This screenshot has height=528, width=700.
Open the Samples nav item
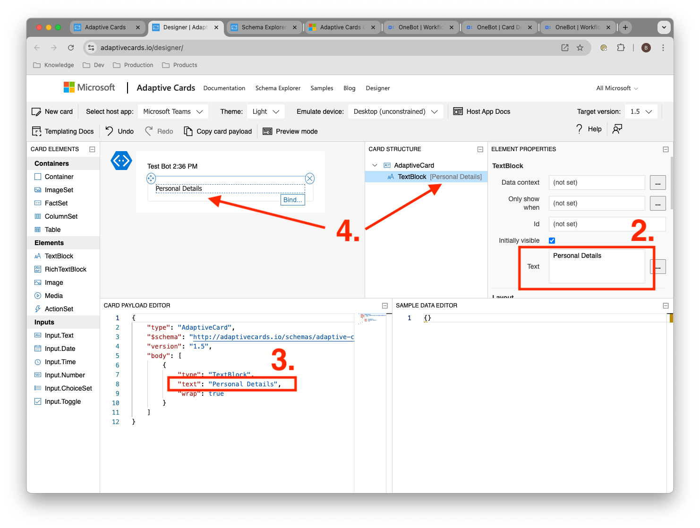[322, 88]
